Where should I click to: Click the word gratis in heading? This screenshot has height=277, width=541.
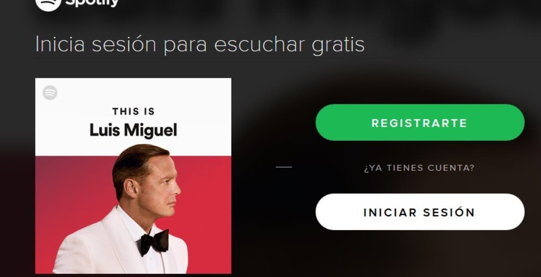pos(338,45)
